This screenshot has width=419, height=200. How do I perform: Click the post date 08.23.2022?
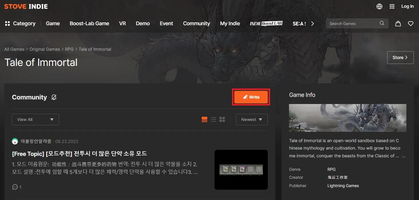67,141
